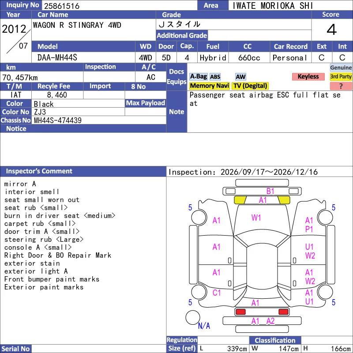Click the red left tail light
Viewport: 353px width, 353px height.
(x=240, y=312)
